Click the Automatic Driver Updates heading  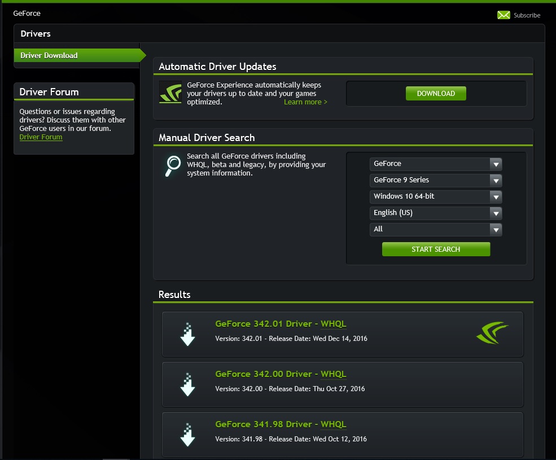pos(217,67)
